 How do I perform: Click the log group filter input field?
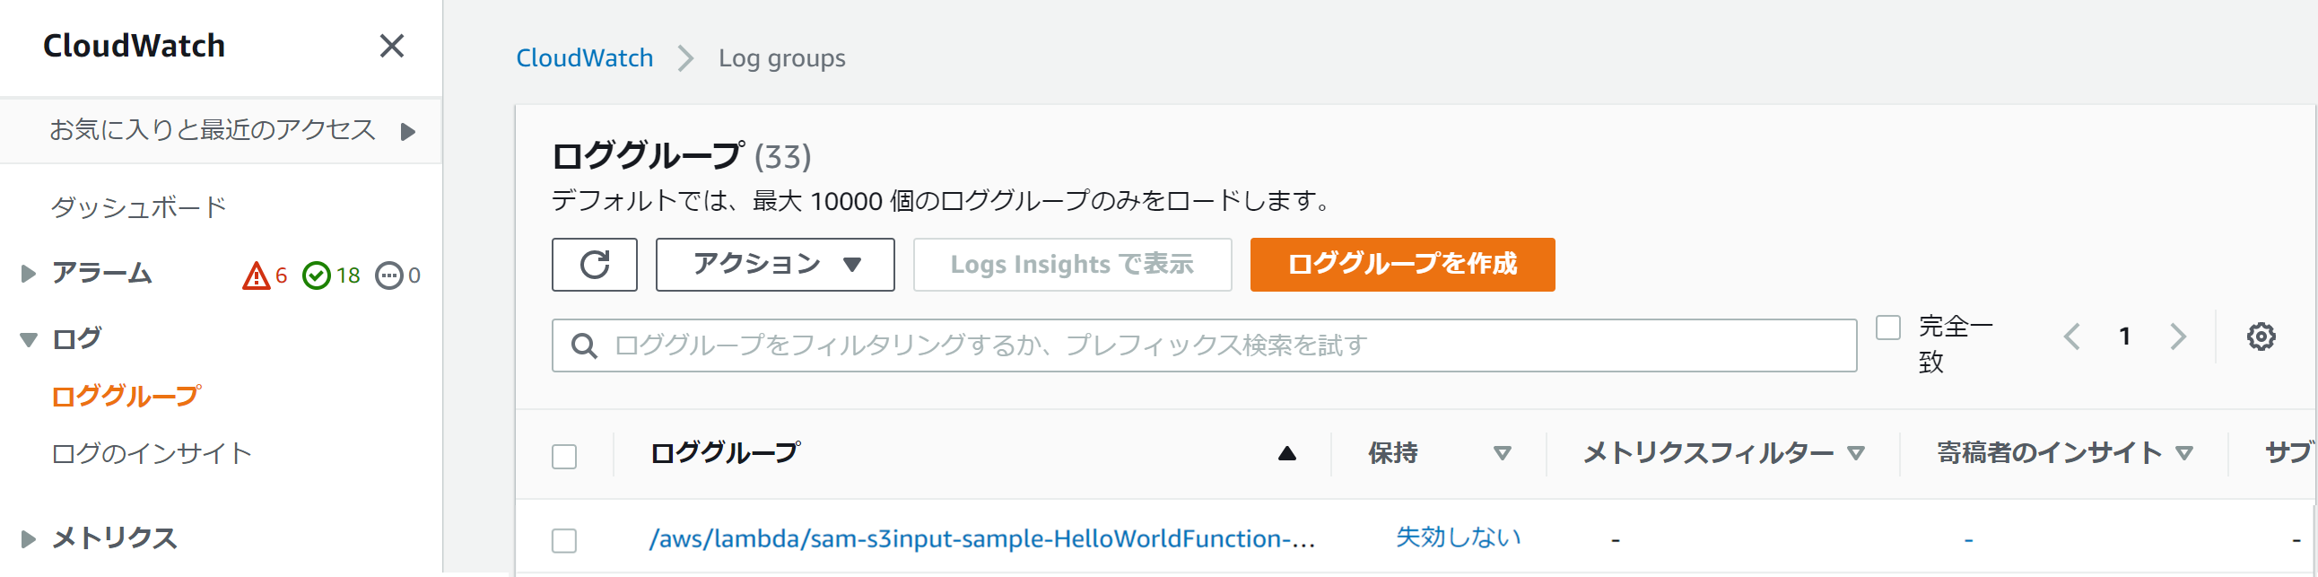point(1080,343)
